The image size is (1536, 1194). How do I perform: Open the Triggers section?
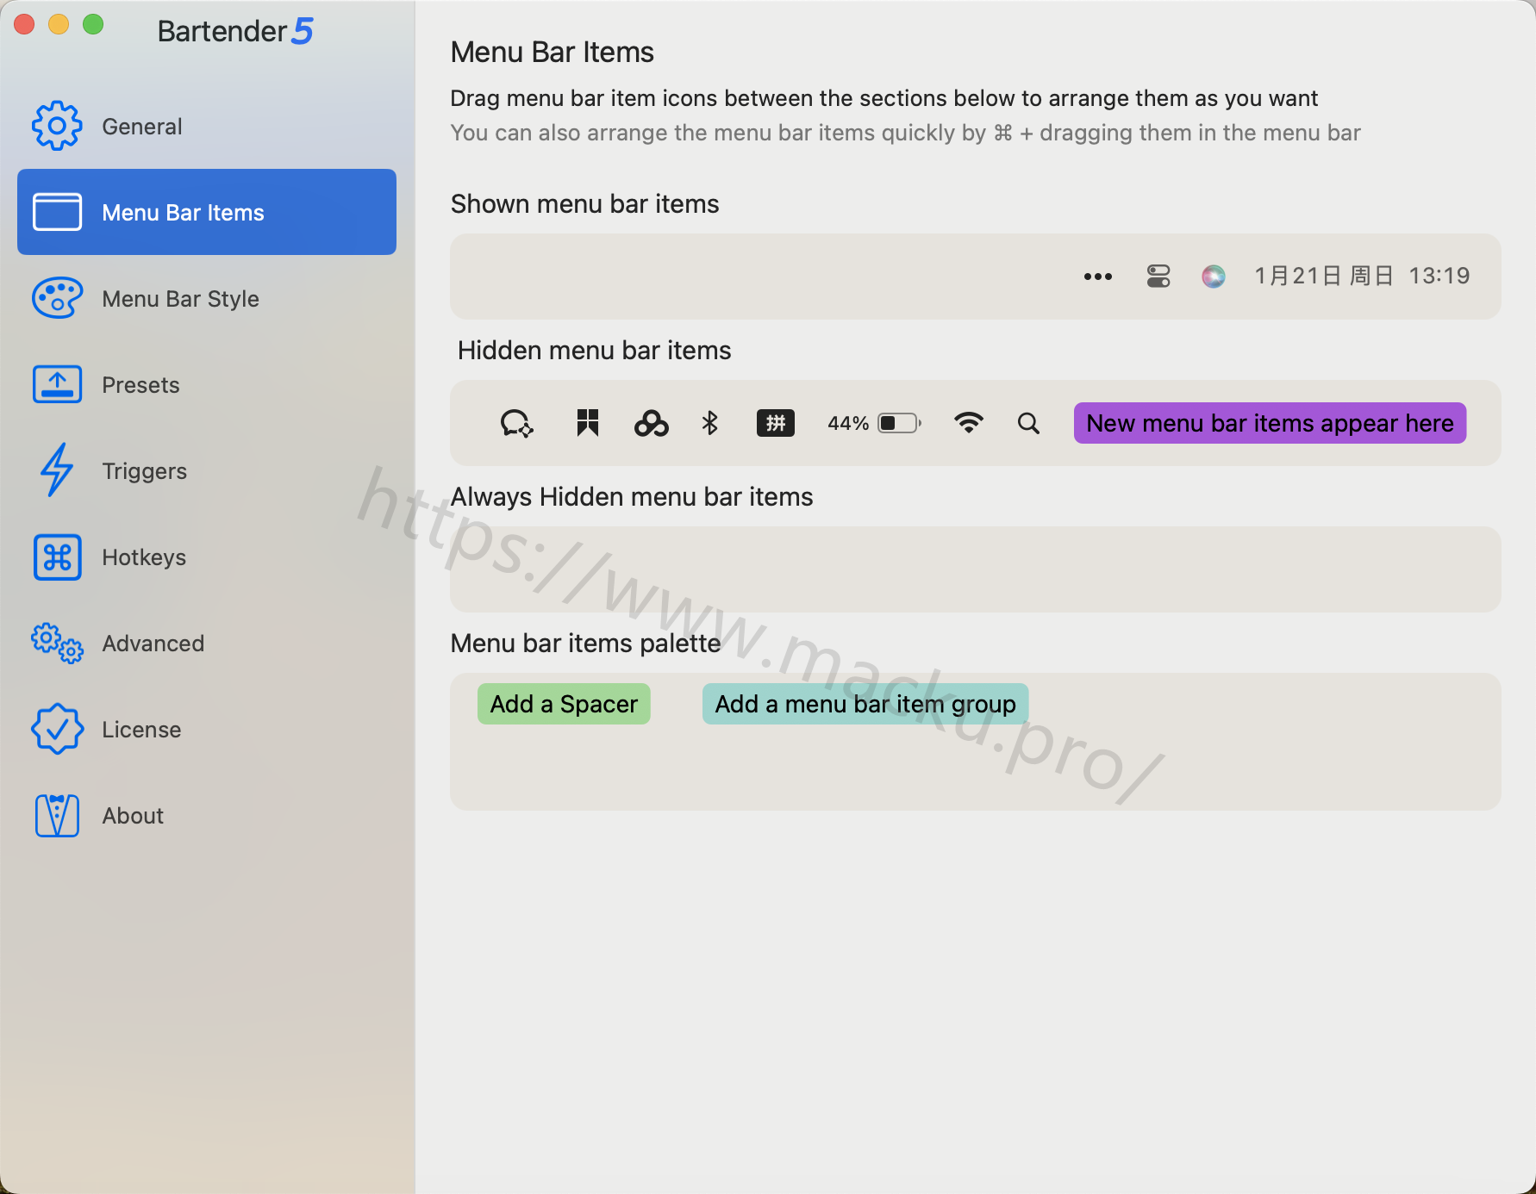pos(207,471)
